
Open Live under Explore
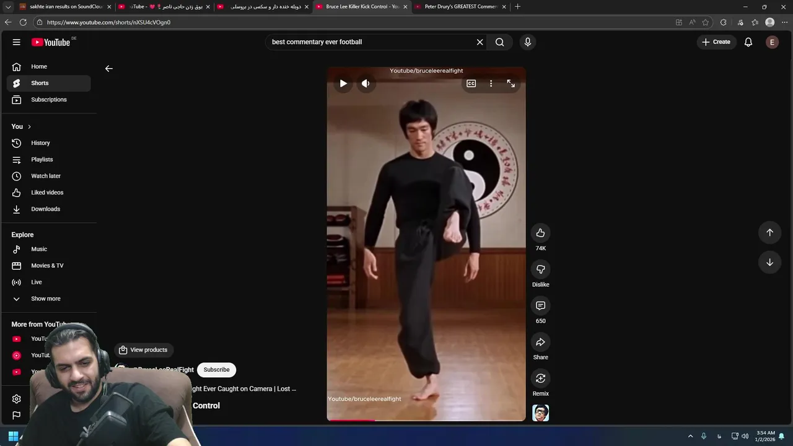pos(49,282)
